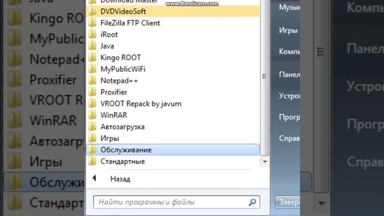This screenshot has height=216, width=384.
Task: Click the magnifier search icon
Action: 252,202
